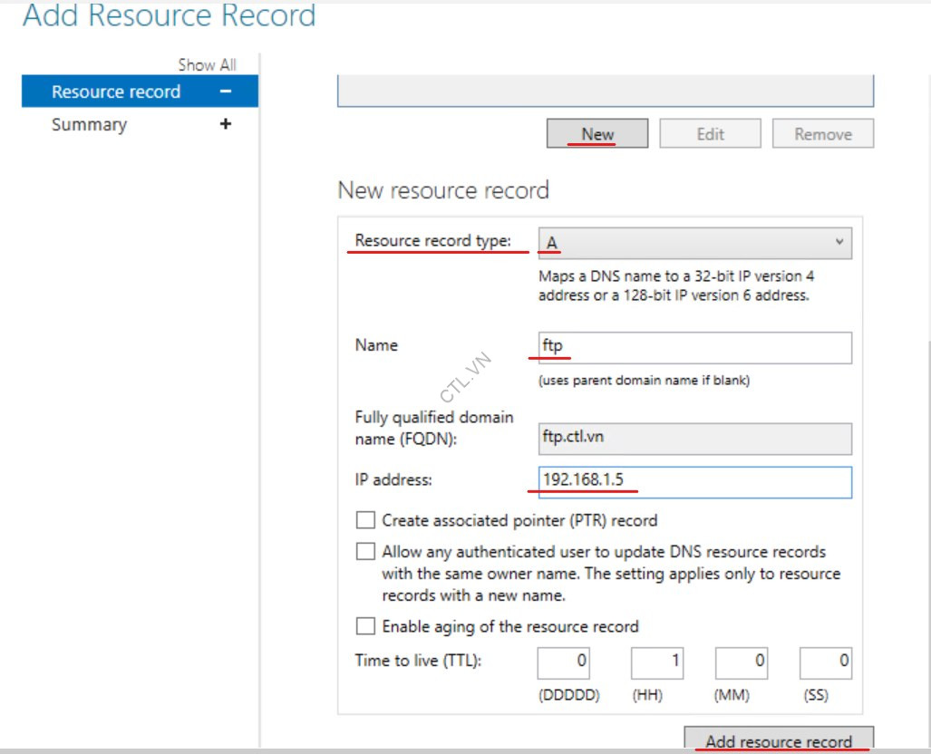Click the Edit button

(x=711, y=133)
